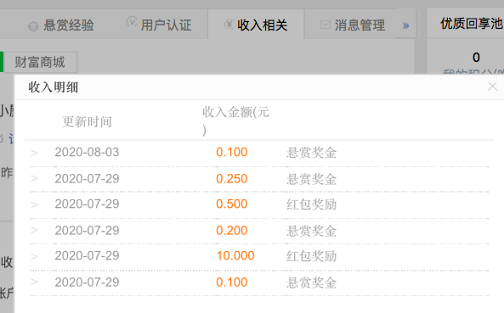Click the 用户认证 V badge icon
This screenshot has height=313, width=504.
(x=132, y=22)
